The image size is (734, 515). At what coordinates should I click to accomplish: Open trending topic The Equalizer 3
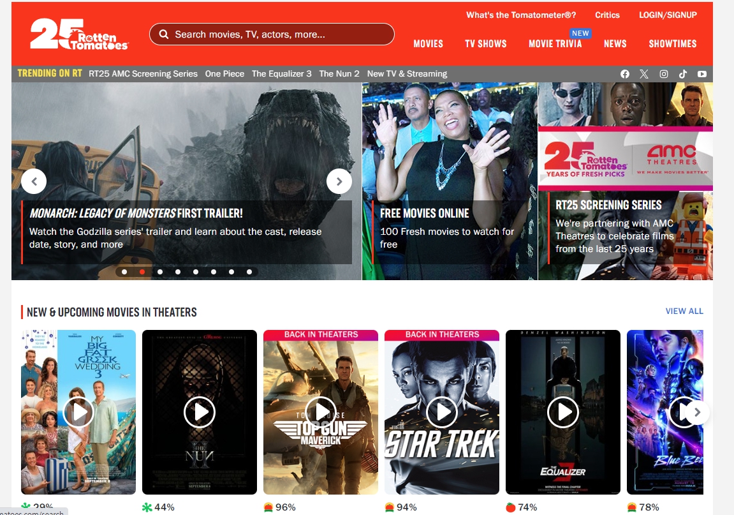(281, 73)
